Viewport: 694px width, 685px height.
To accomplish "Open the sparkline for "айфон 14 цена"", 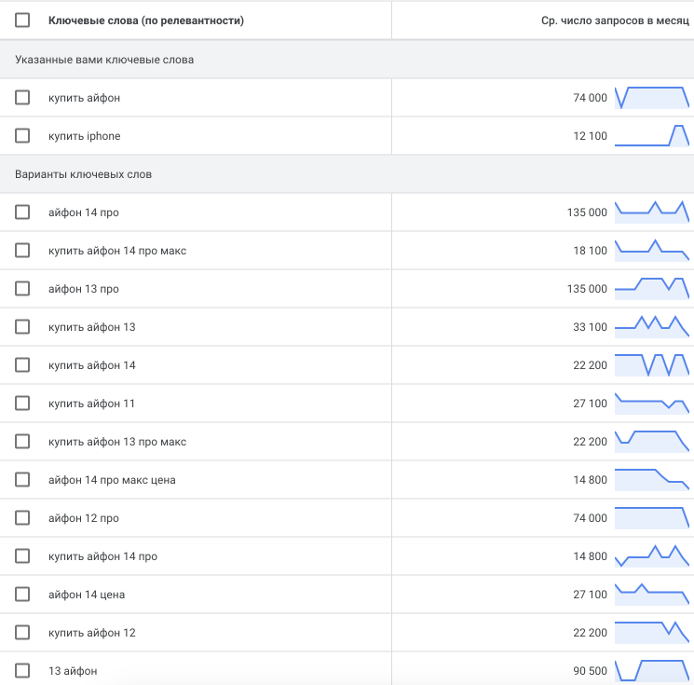I will pos(651,595).
